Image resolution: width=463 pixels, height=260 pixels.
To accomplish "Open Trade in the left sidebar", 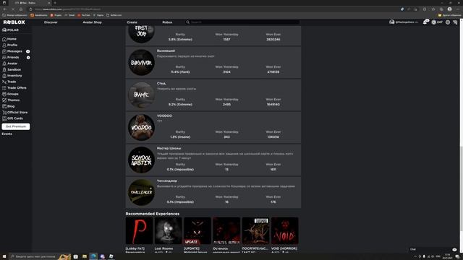I will pos(9,82).
